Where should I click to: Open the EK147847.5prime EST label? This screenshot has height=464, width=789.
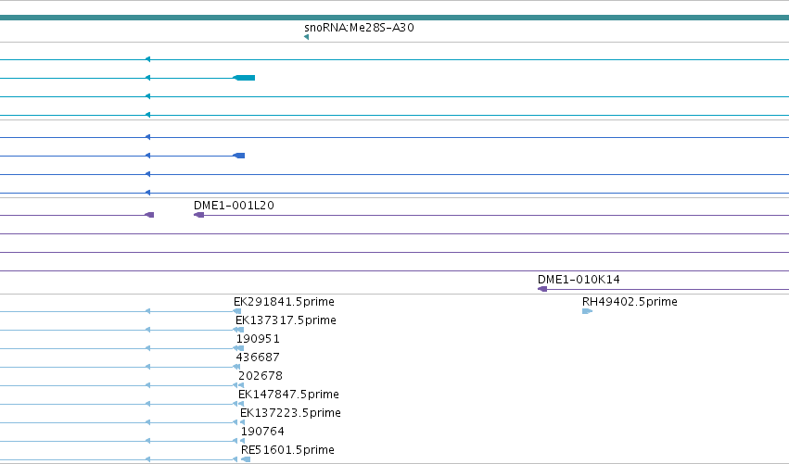[x=288, y=395]
